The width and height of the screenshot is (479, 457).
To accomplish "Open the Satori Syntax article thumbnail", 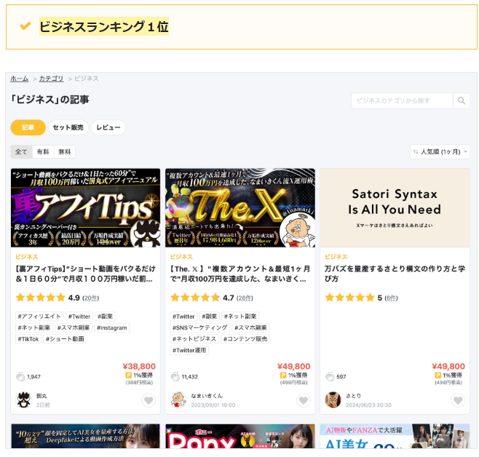I will [395, 207].
